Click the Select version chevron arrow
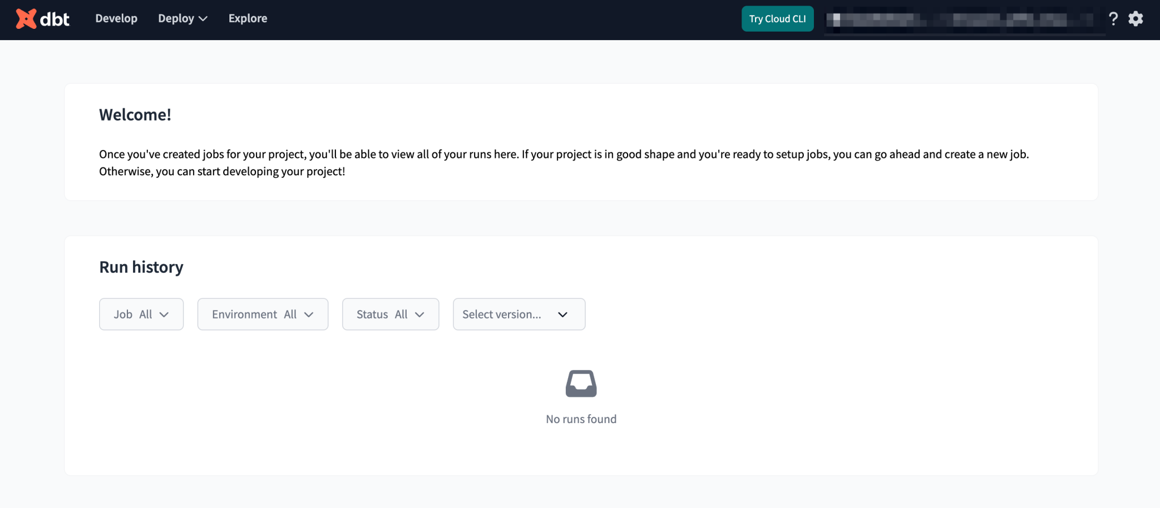The image size is (1160, 508). (562, 315)
